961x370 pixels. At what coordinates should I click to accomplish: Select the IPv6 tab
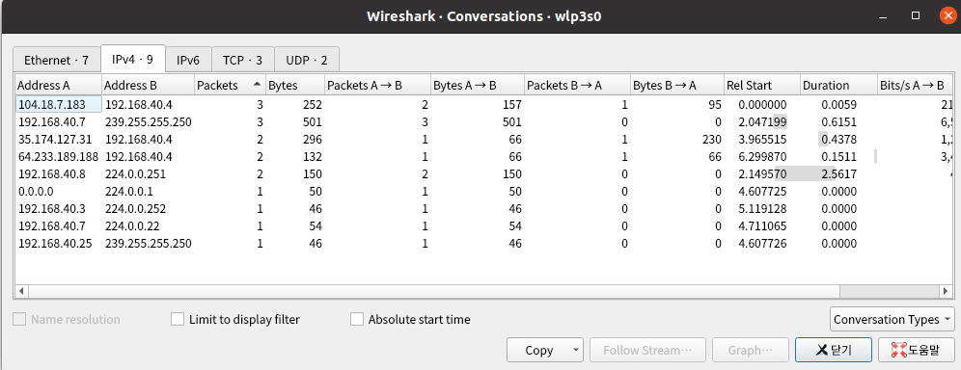pyautogui.click(x=188, y=60)
